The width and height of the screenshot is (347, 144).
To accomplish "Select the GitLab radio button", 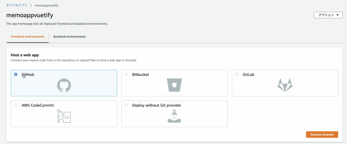I will pos(237,74).
